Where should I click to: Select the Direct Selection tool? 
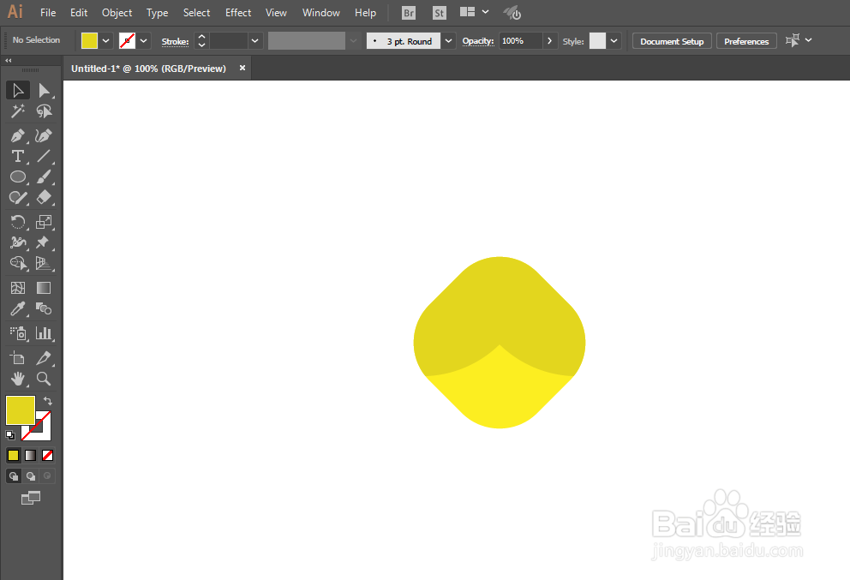[44, 90]
